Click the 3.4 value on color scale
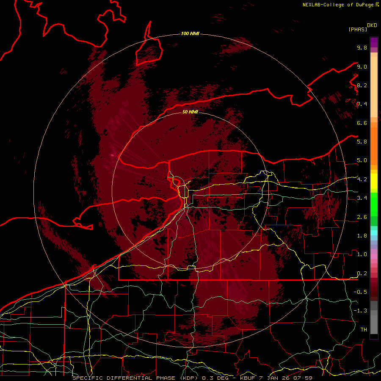The width and height of the screenshot is (381, 381). click(362, 198)
